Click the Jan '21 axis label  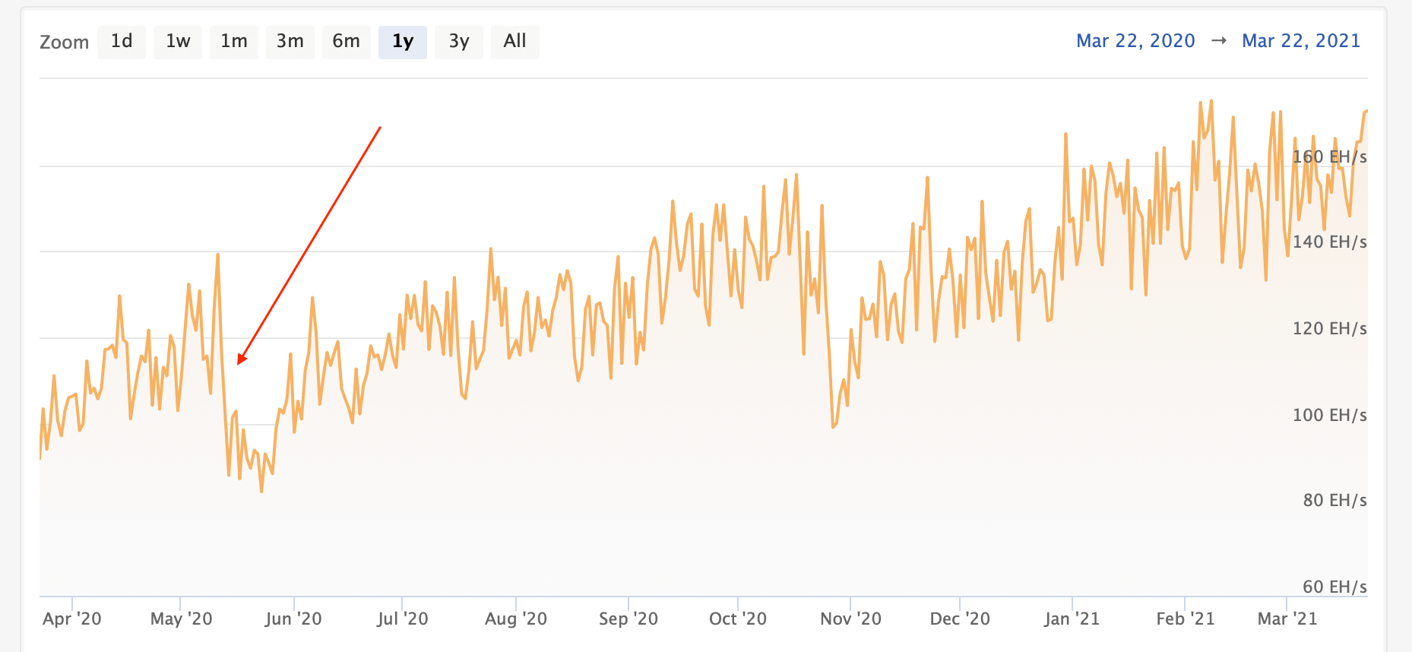click(1072, 619)
